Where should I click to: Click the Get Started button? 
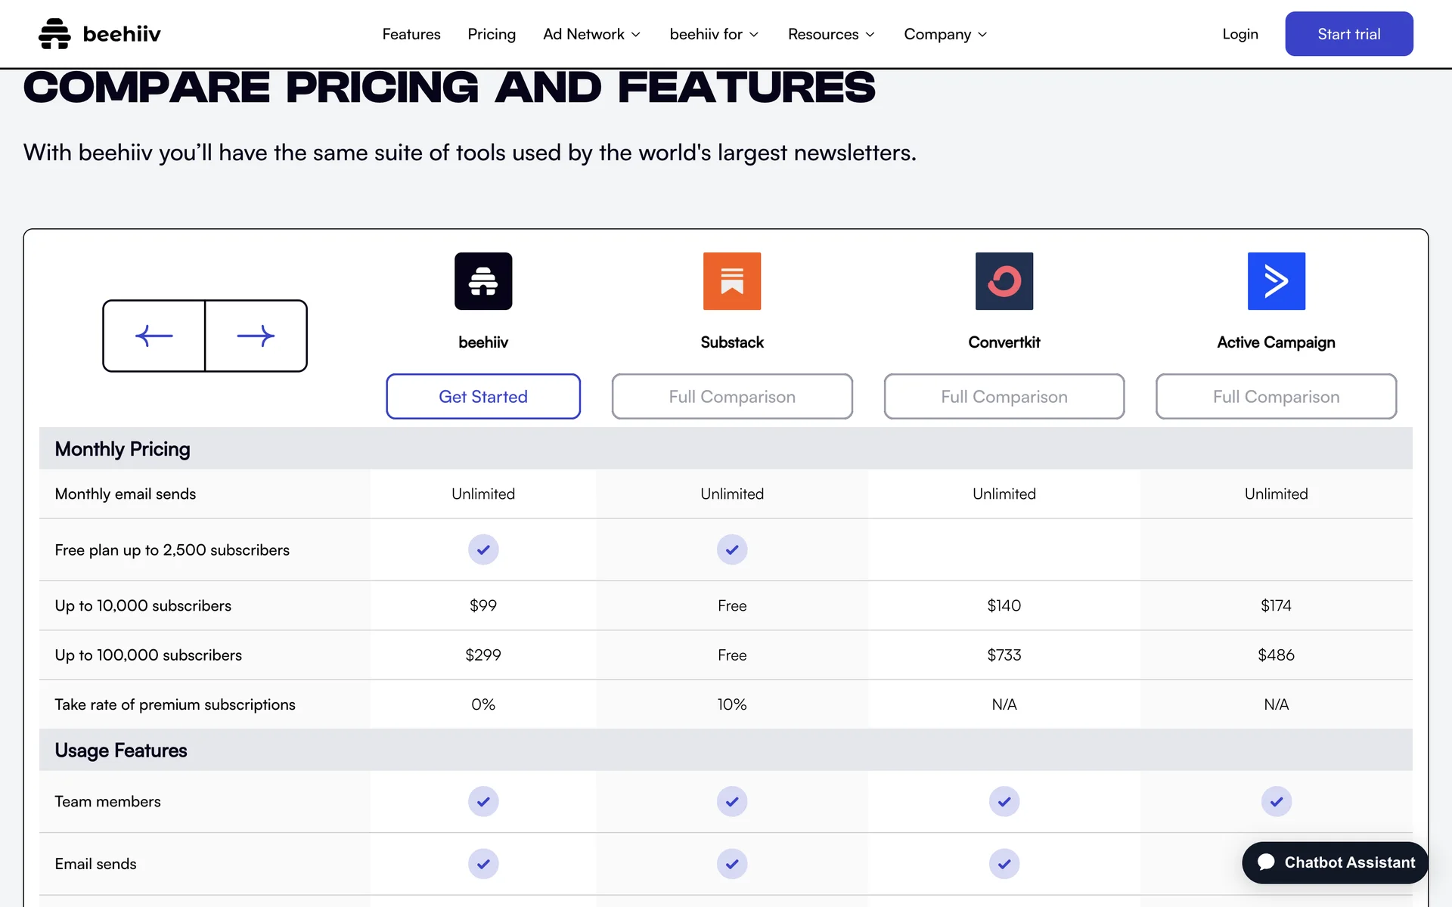(x=483, y=397)
